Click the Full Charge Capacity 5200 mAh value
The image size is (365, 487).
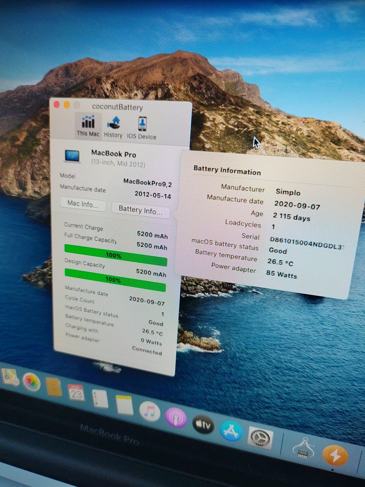tap(152, 246)
